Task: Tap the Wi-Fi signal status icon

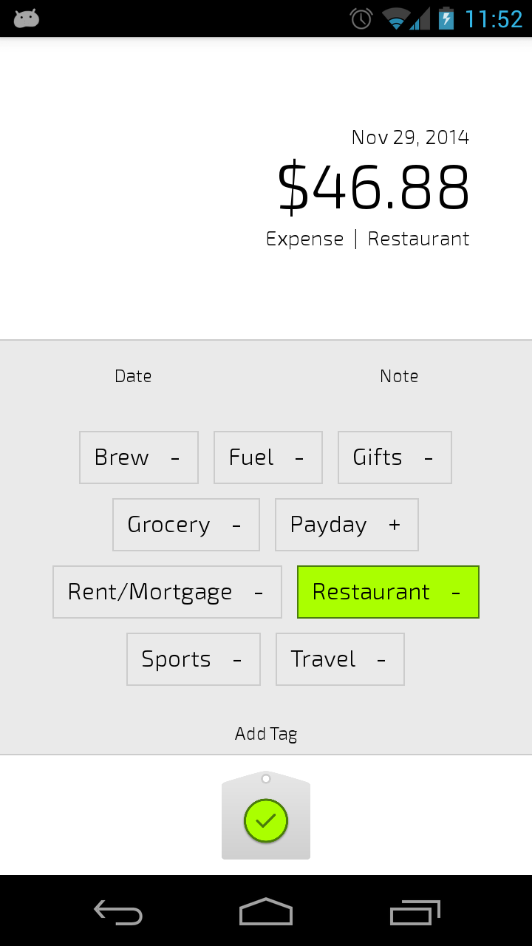Action: click(397, 18)
